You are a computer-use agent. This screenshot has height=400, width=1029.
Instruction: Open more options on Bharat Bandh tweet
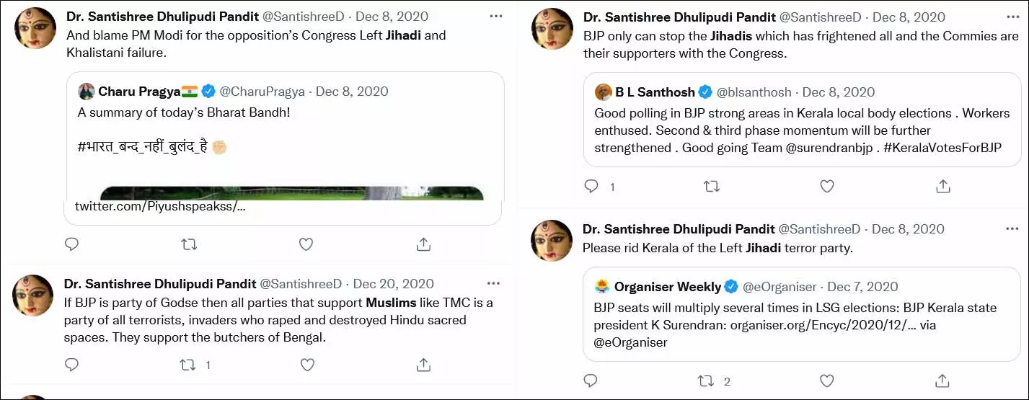pos(495,17)
